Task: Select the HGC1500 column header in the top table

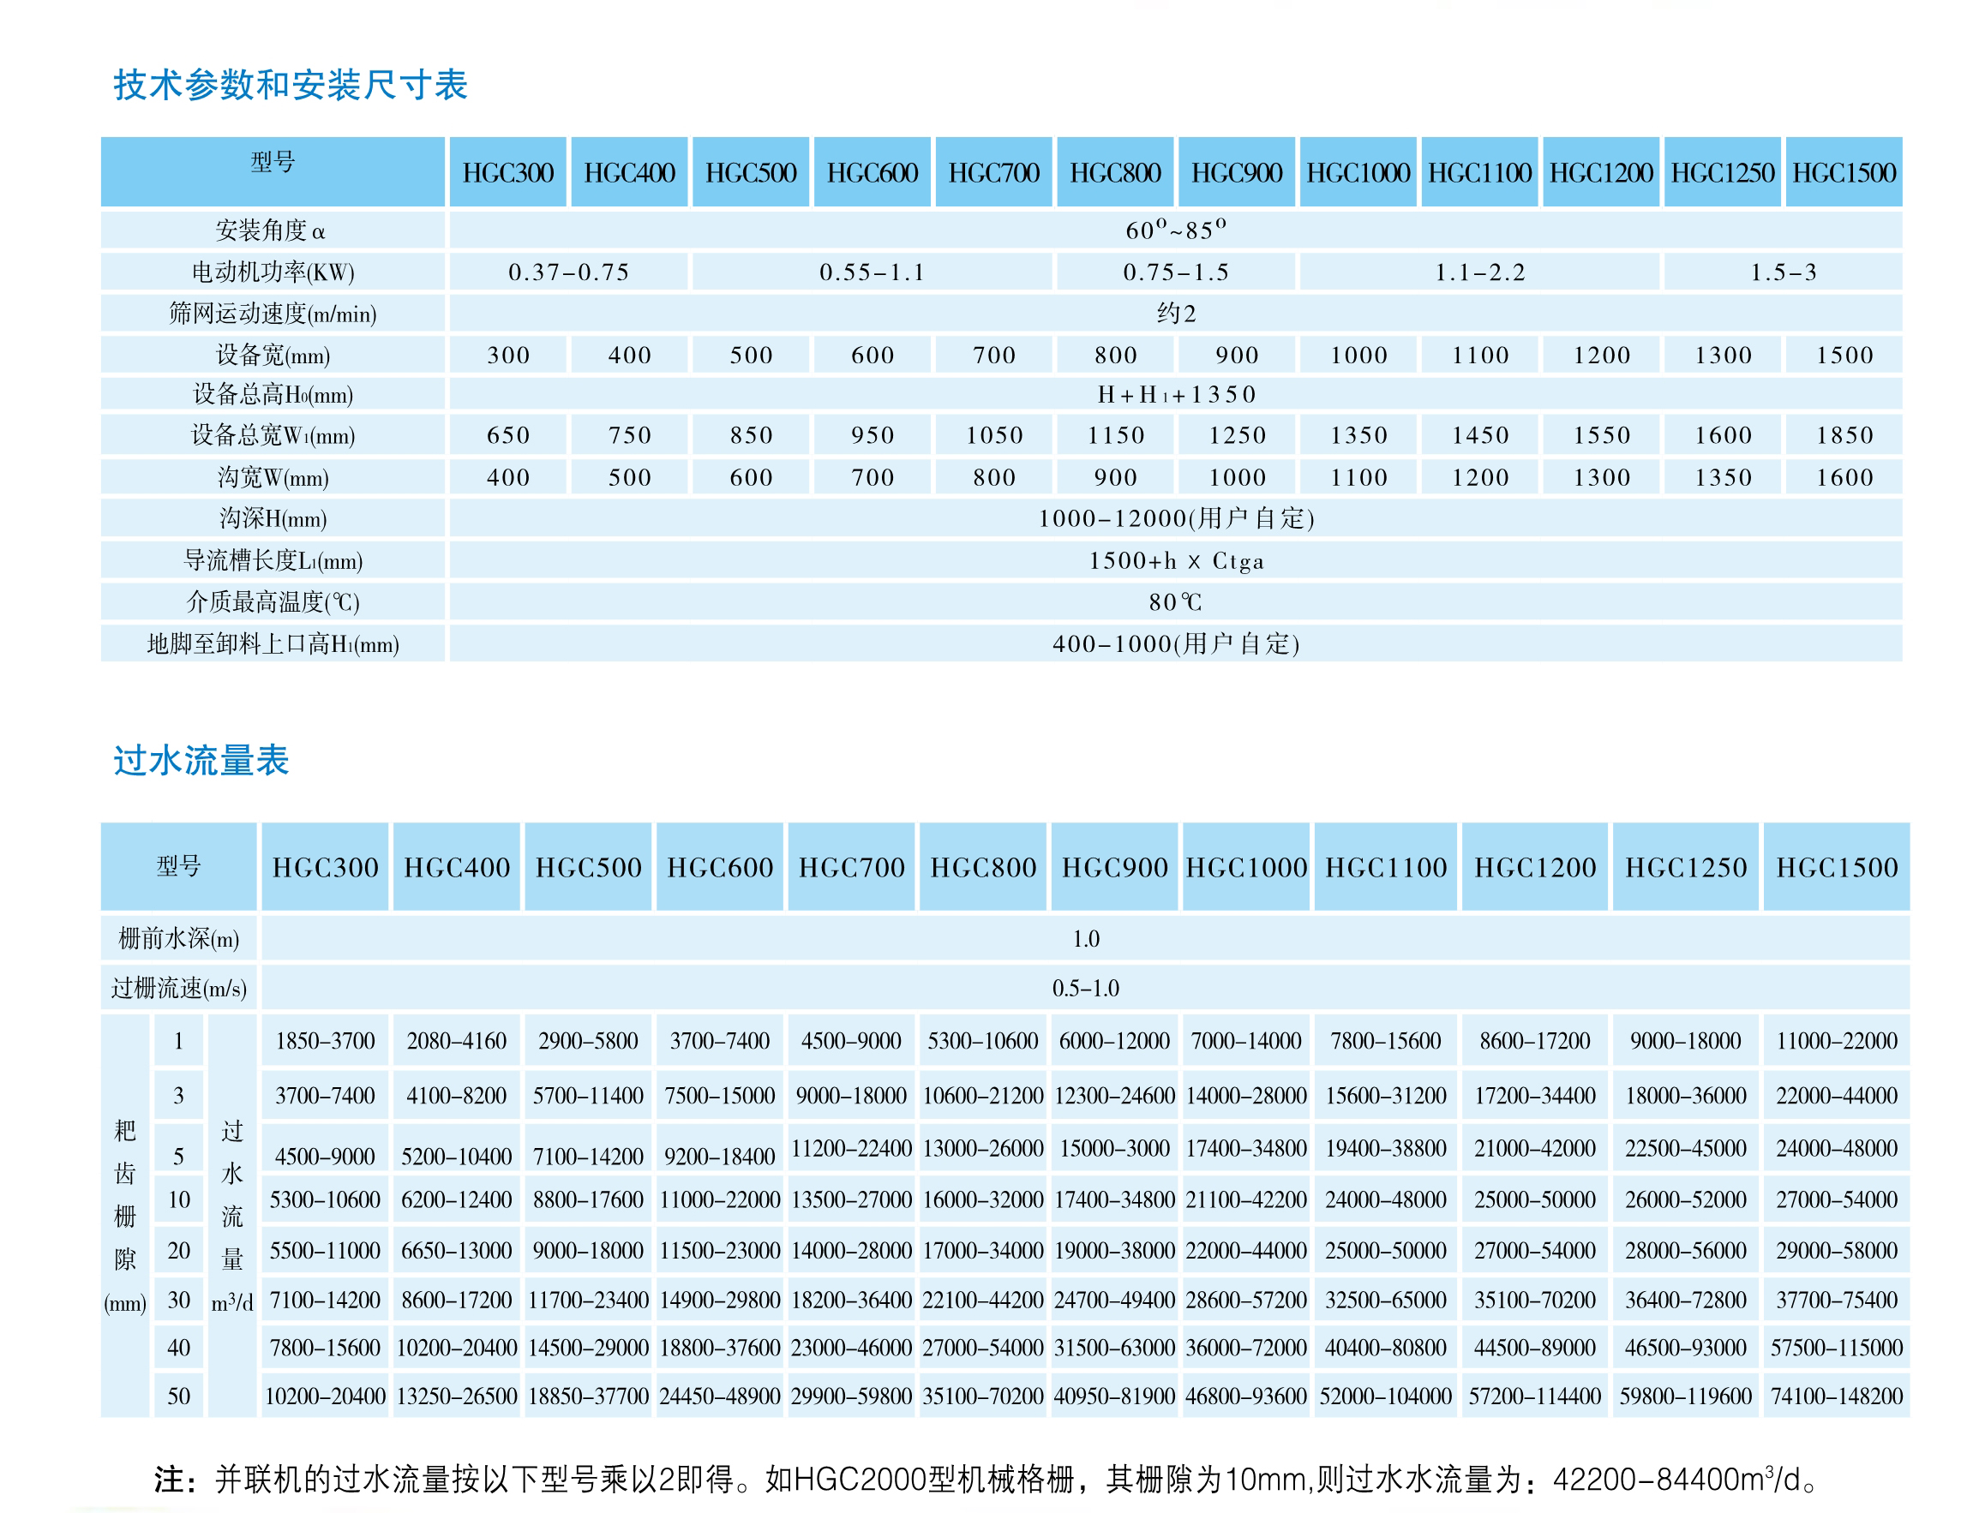Action: click(x=1844, y=172)
